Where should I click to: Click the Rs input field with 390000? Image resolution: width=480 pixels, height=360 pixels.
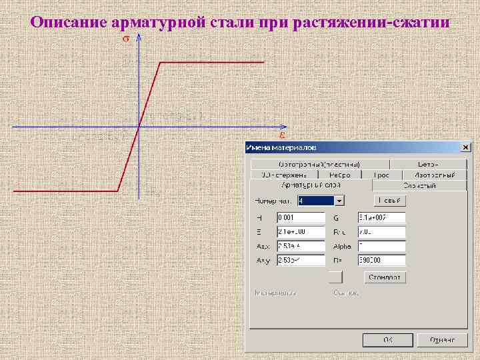pos(382,260)
